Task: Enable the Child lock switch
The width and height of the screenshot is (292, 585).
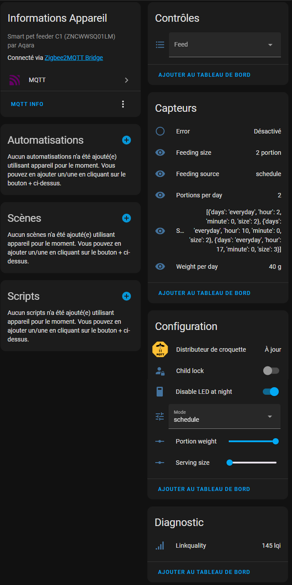Action: pyautogui.click(x=271, y=371)
